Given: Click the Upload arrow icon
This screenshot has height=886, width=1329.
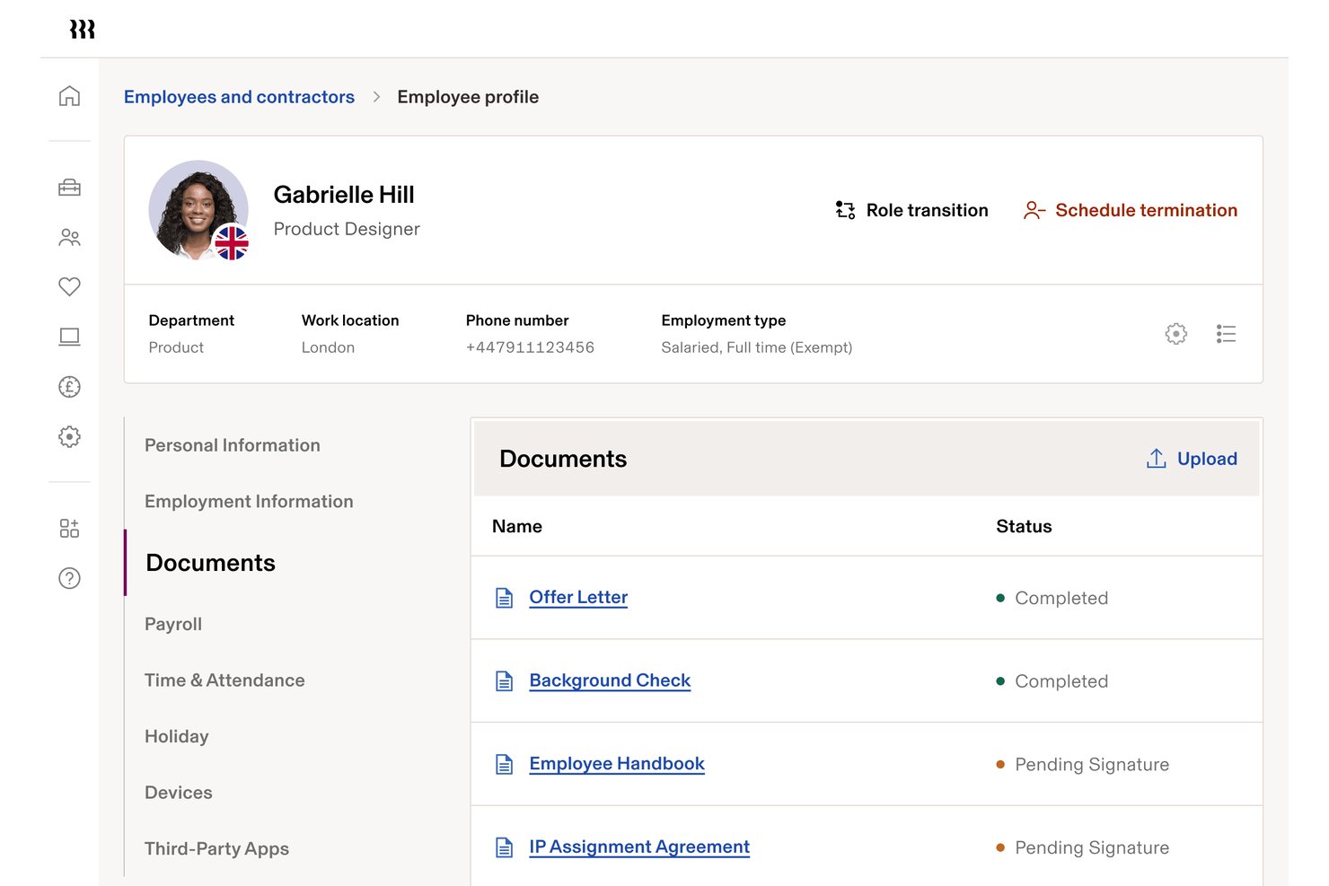Looking at the screenshot, I should 1157,459.
